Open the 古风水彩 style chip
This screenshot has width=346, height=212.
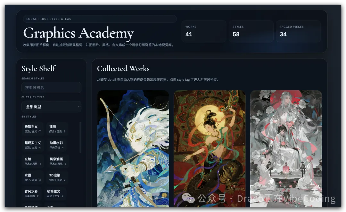point(33,193)
